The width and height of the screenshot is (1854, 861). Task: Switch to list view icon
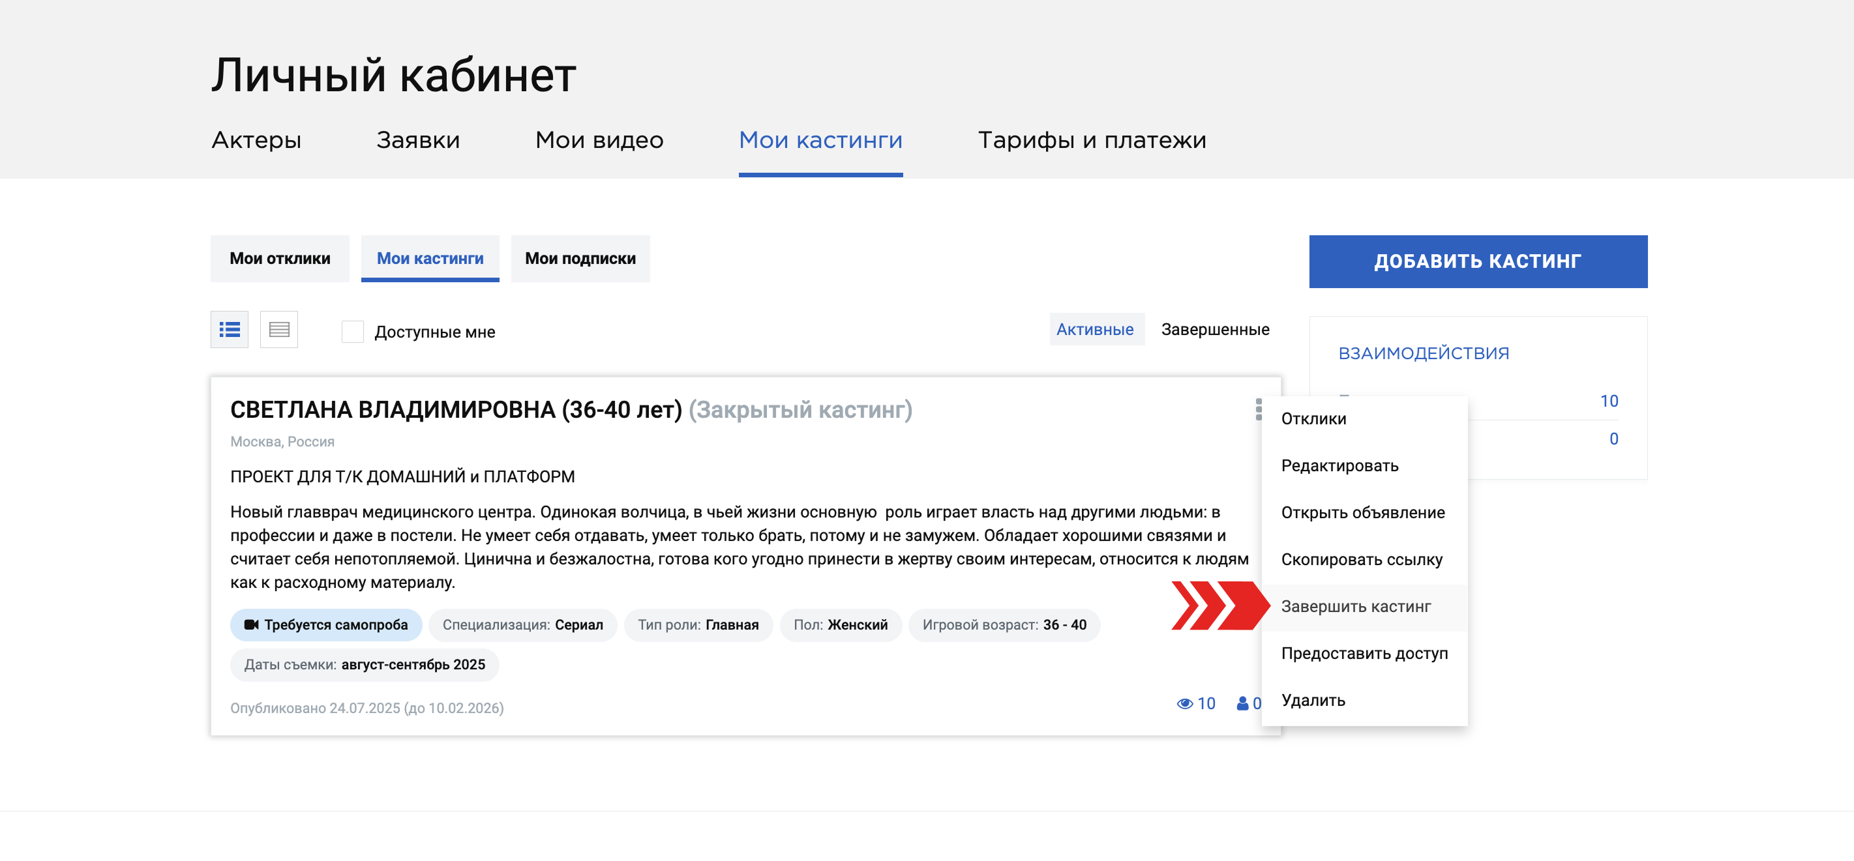[x=229, y=329]
